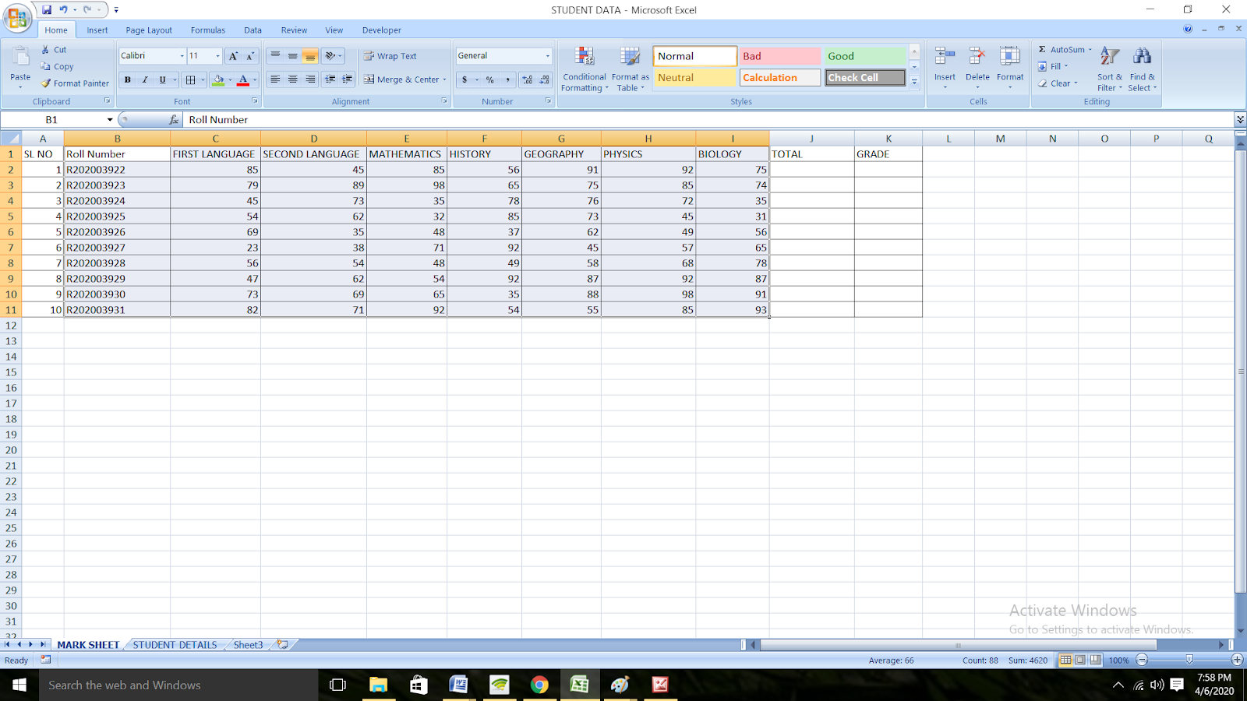1247x701 pixels.
Task: Switch to the Formulas ribbon tab
Action: click(x=207, y=30)
